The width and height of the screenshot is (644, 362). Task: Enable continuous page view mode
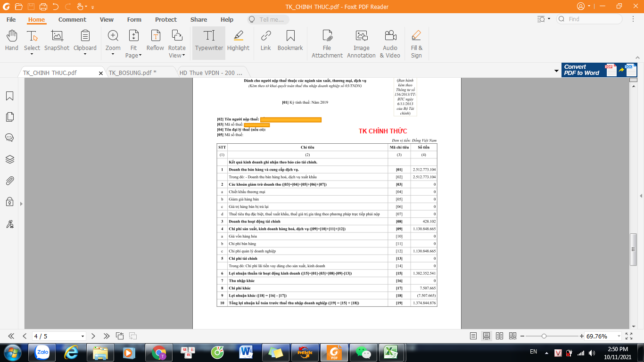pyautogui.click(x=487, y=336)
